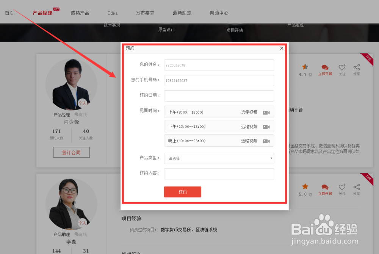This screenshot has height=254, width=379.
Task: Switch to the 成熟产品 menu tab
Action: (80, 13)
